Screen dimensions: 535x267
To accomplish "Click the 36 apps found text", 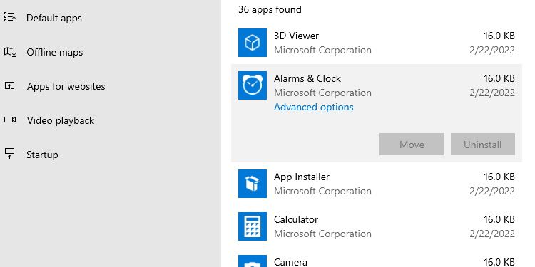I will pyautogui.click(x=270, y=9).
